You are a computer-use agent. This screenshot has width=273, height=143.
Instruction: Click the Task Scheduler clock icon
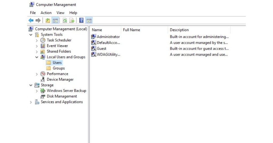(x=43, y=40)
